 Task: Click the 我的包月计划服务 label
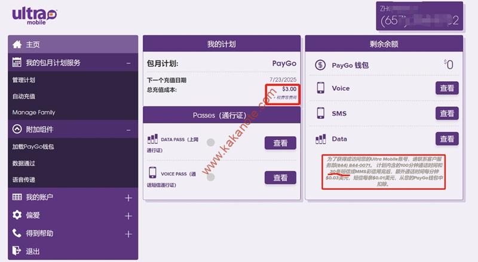(53, 63)
